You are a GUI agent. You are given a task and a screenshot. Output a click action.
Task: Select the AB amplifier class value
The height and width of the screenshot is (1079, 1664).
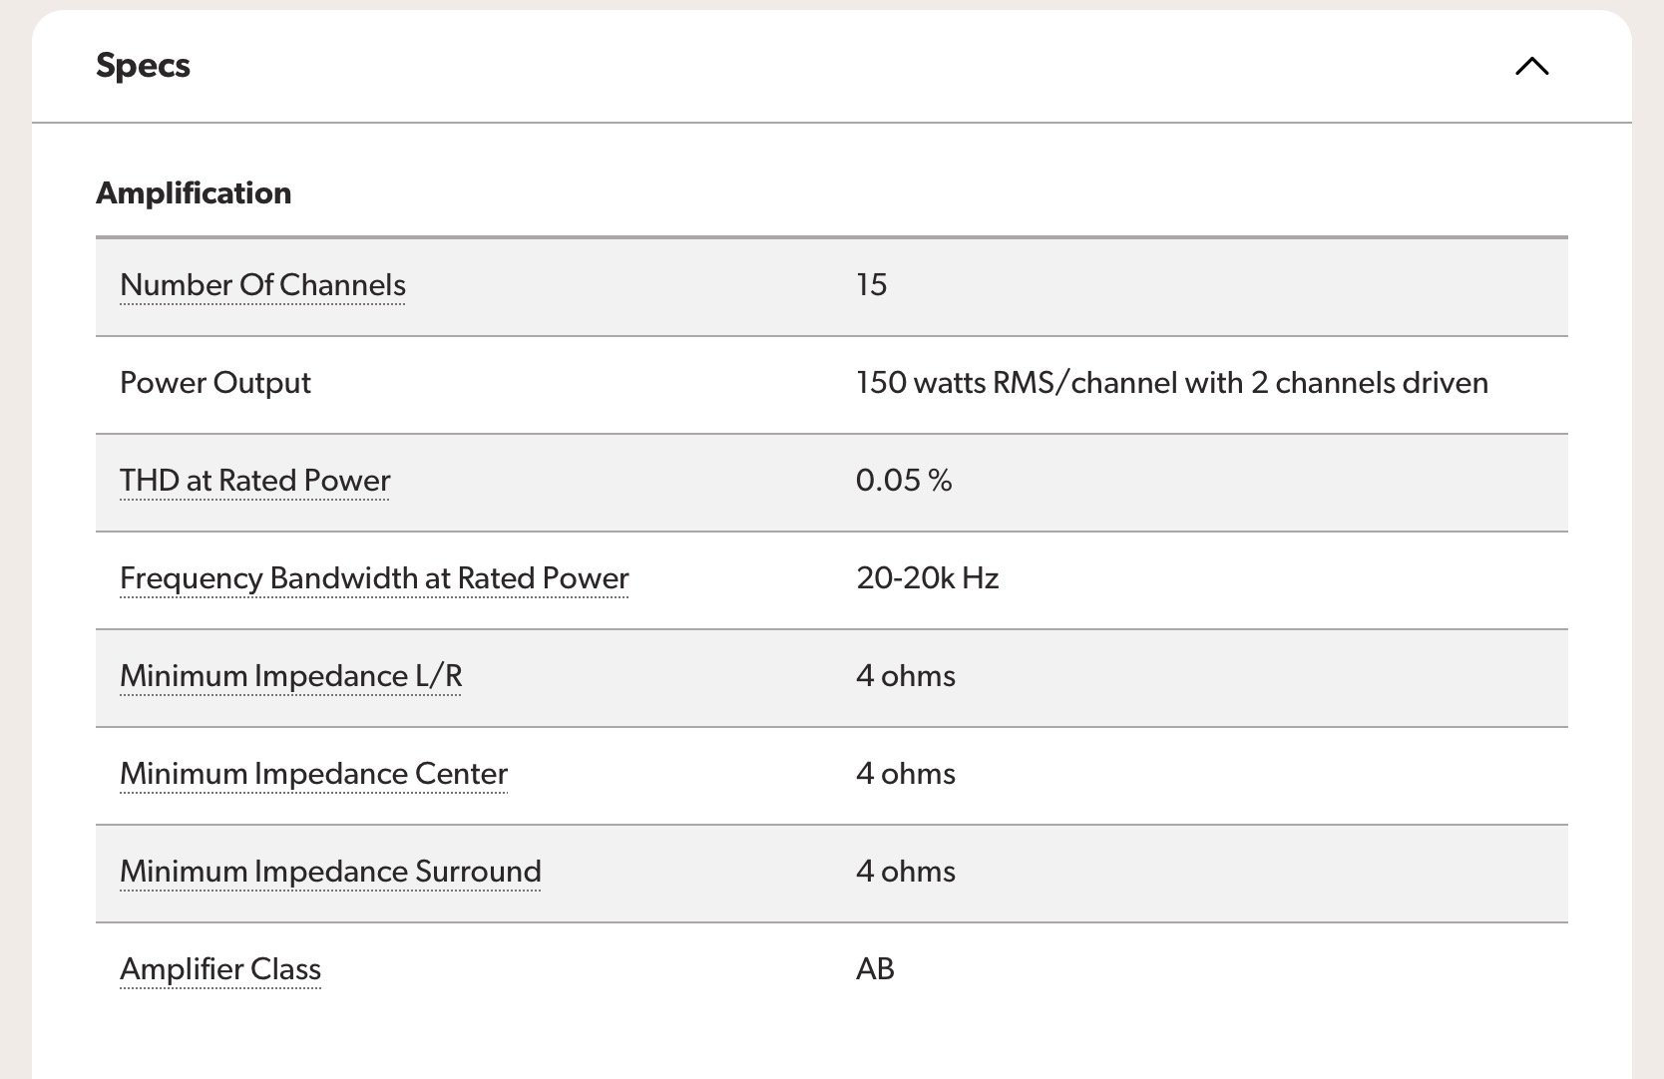(875, 969)
